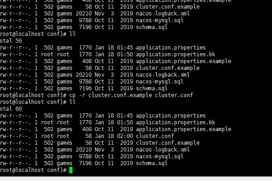Click "cluster.conf" destination in the cp command
The image size is (272, 181).
(x=174, y=95)
